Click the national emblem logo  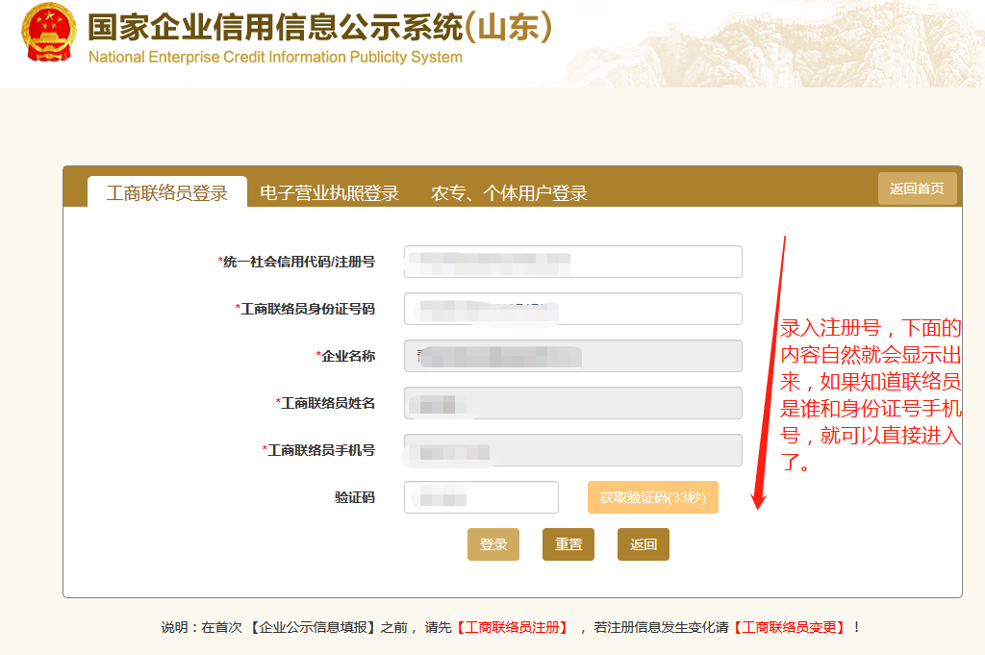click(x=47, y=34)
